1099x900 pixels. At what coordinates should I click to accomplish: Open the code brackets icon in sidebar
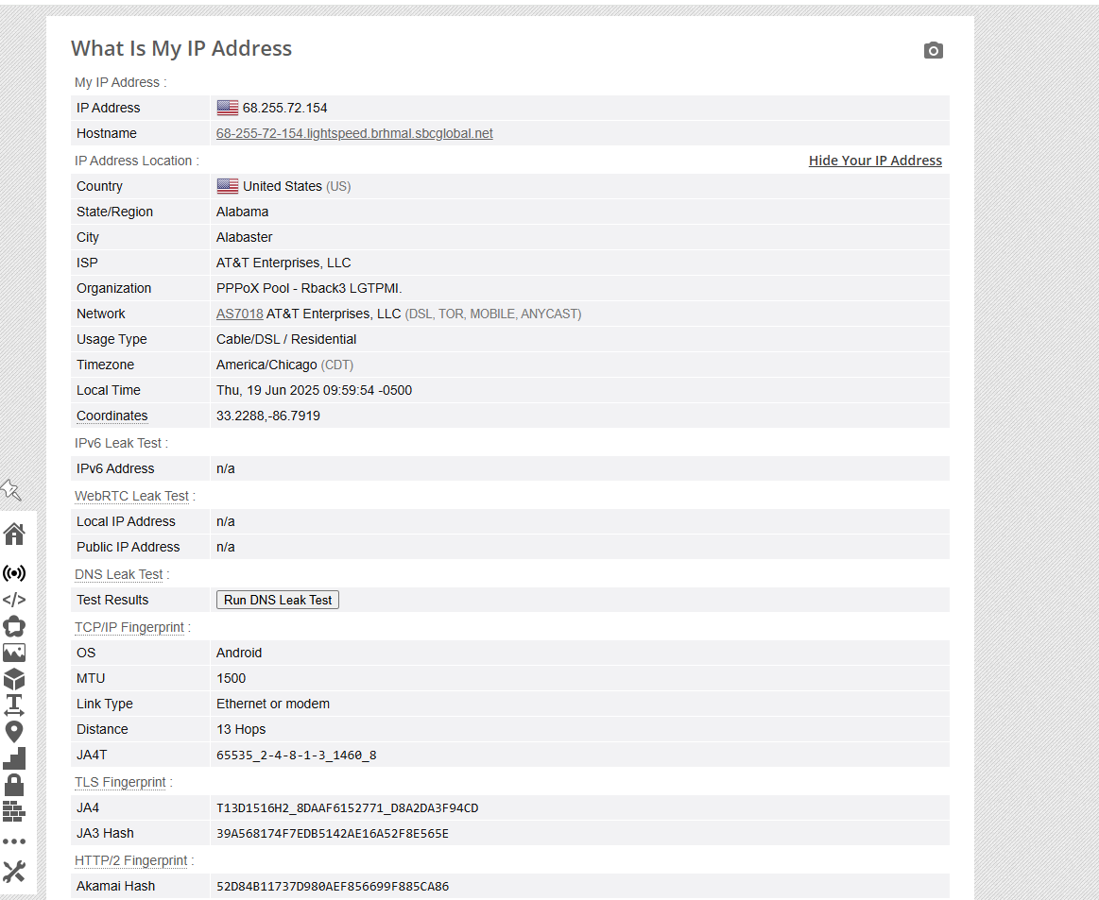click(x=14, y=600)
